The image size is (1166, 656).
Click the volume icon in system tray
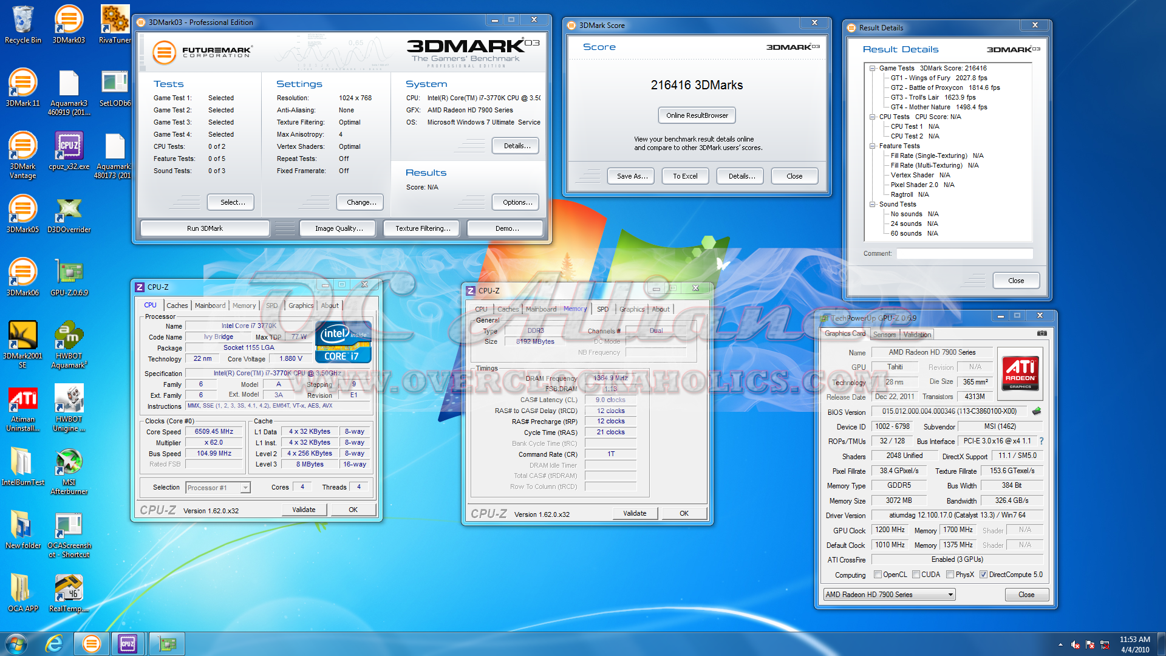(x=1075, y=644)
